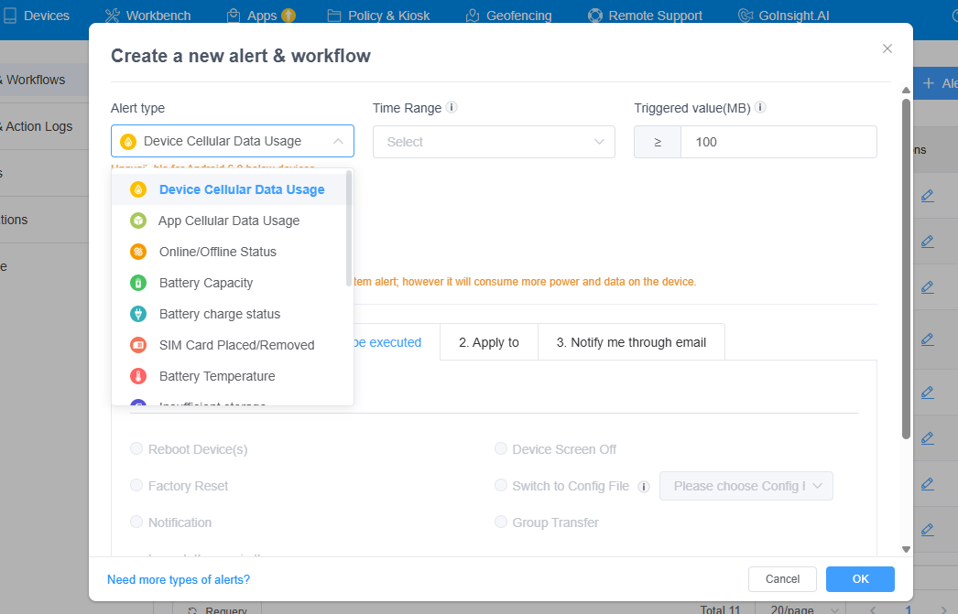Screen dimensions: 958x614
Task: Select the Device Cellular Data Usage option icon
Action: 140,189
